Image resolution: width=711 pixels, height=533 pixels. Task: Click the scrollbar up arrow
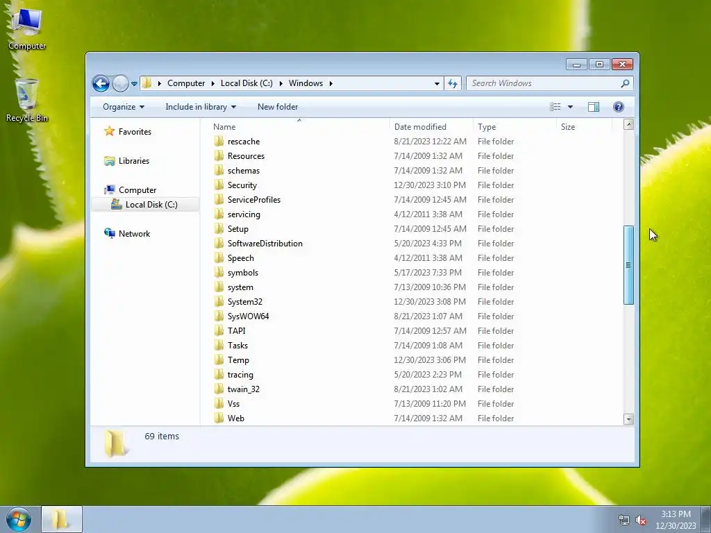click(x=628, y=124)
